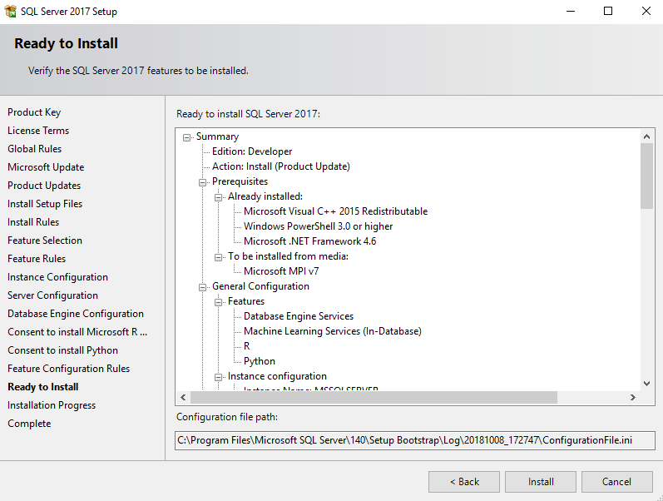The height and width of the screenshot is (501, 663).
Task: Collapse the Features tree node
Action: click(219, 301)
